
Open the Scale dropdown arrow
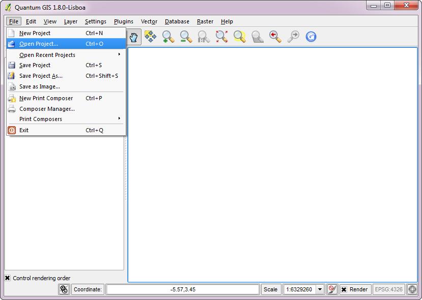point(320,289)
